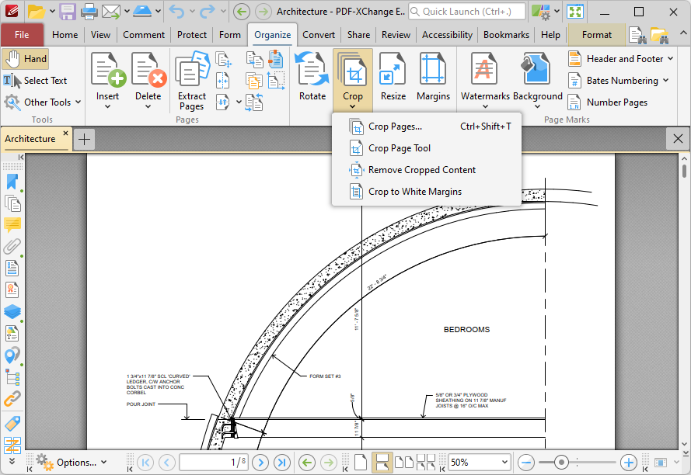
Task: Open the Attachments paperclip pane
Action: click(12, 247)
